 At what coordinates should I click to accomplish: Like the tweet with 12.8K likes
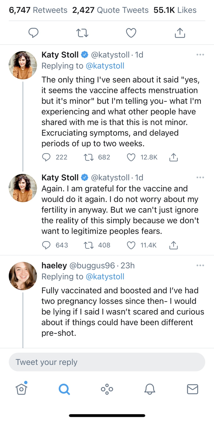[131, 157]
